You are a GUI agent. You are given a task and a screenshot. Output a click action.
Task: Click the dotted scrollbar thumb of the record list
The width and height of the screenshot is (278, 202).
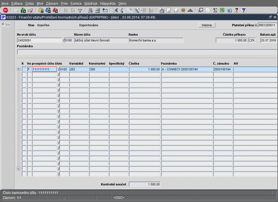tap(18, 116)
